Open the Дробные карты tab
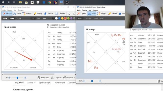 [x=45, y=83]
